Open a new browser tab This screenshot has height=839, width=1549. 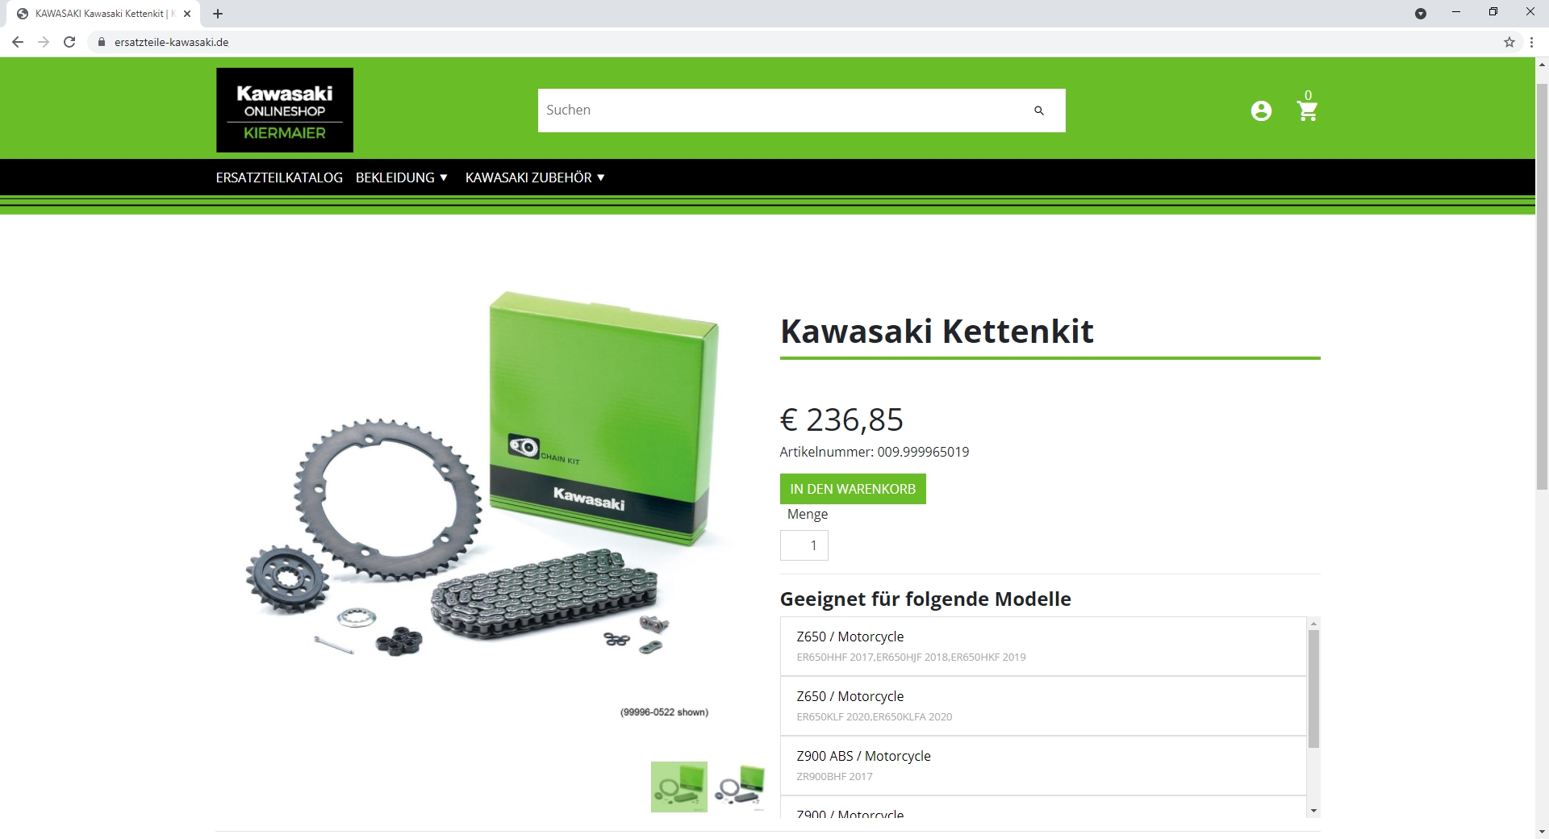click(218, 14)
